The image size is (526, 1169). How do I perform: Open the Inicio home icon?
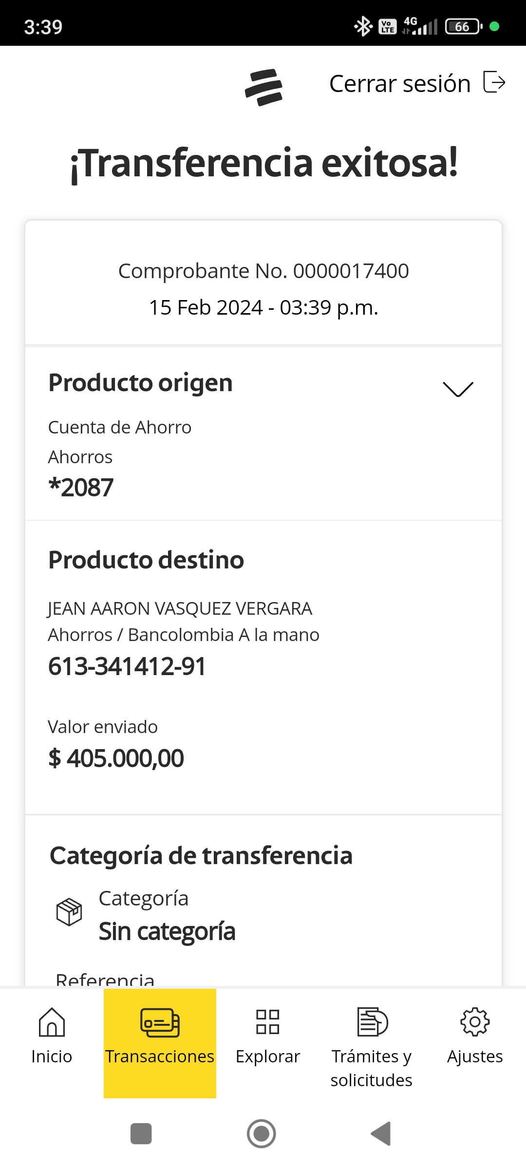(x=52, y=1022)
